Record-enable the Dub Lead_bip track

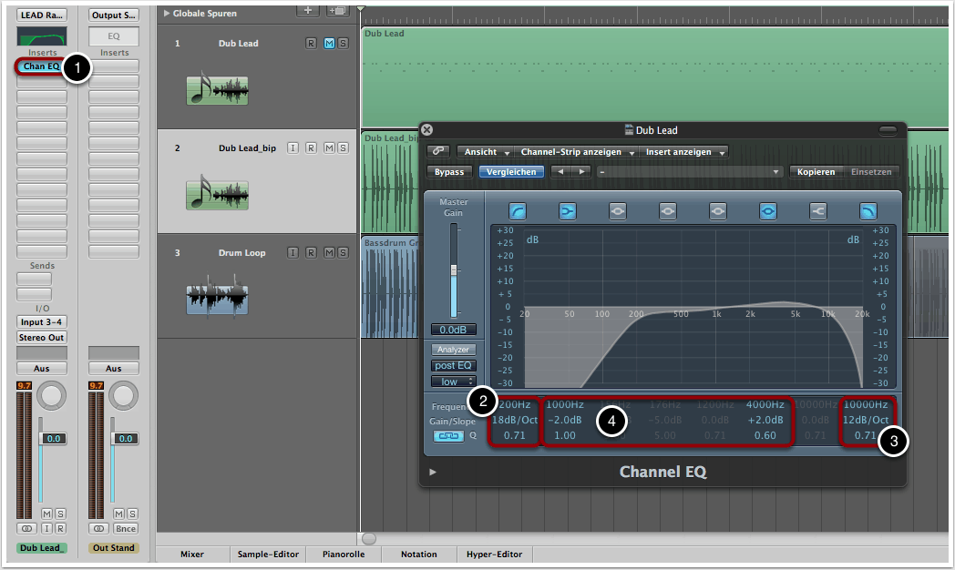(311, 148)
